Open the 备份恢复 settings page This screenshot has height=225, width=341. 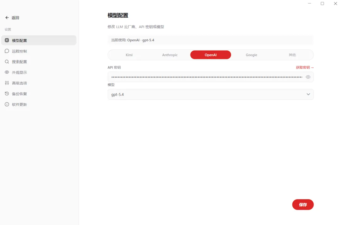pos(39,94)
